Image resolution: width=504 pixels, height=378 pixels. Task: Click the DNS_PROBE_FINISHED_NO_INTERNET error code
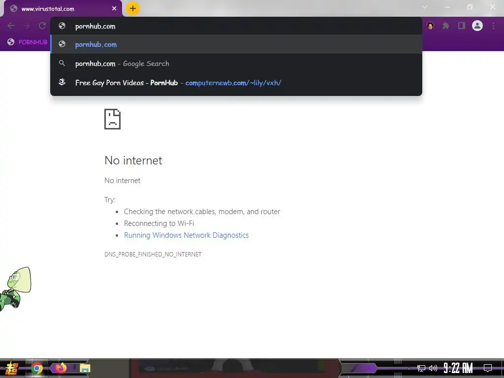[153, 254]
